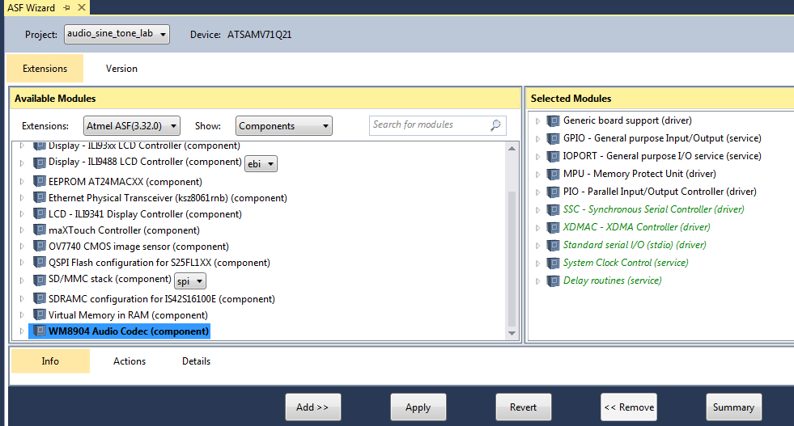
Task: Expand the Virtual Memory in RAM item
Action: [22, 315]
